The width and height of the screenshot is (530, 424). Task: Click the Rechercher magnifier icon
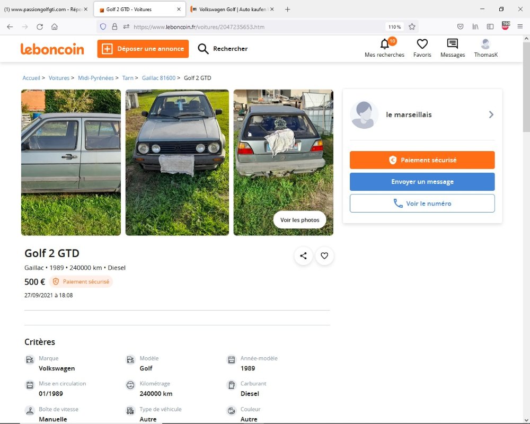(x=203, y=49)
